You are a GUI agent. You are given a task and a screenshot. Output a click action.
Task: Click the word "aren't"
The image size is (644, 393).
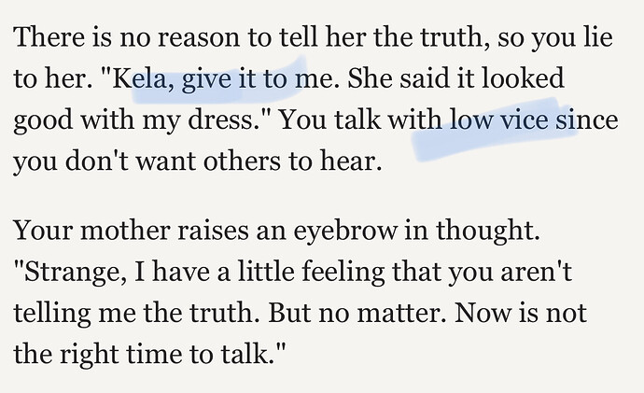click(536, 272)
